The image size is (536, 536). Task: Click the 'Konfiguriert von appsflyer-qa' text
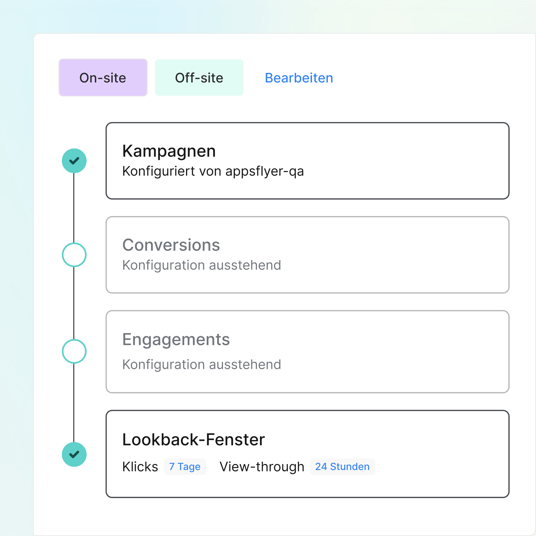[213, 171]
